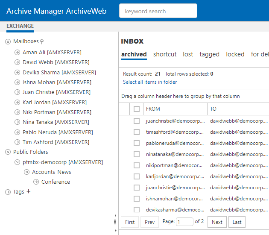Click Select all items in folder link
Viewport: 269px width, 235px height.
point(150,82)
